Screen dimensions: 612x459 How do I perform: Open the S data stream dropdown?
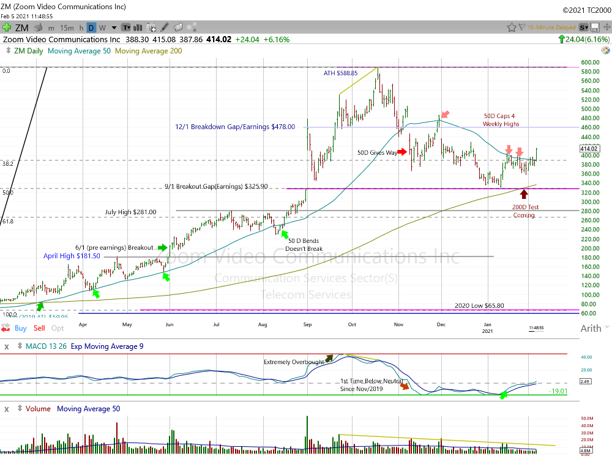(x=583, y=28)
